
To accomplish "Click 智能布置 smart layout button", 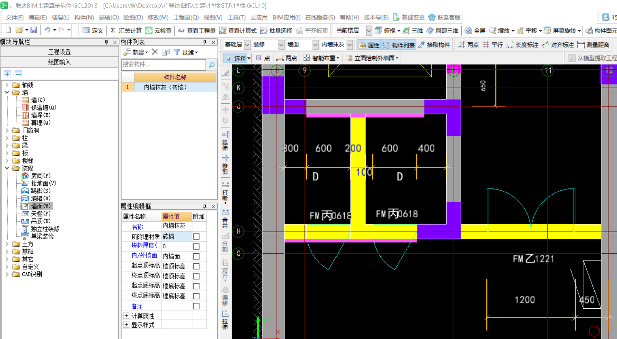I will 322,58.
